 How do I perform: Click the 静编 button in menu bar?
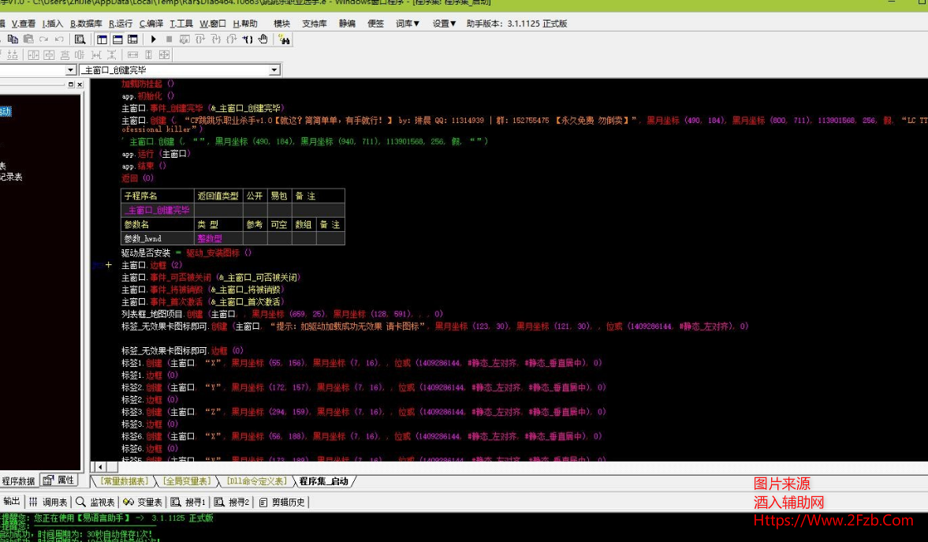click(x=347, y=24)
